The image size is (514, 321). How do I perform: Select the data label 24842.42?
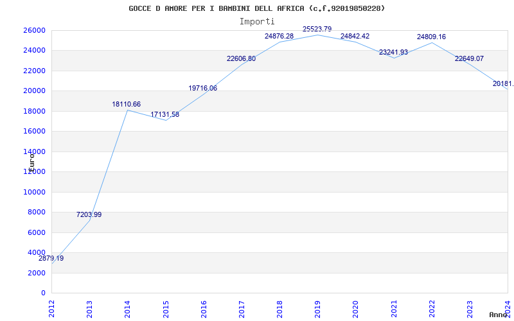click(355, 36)
